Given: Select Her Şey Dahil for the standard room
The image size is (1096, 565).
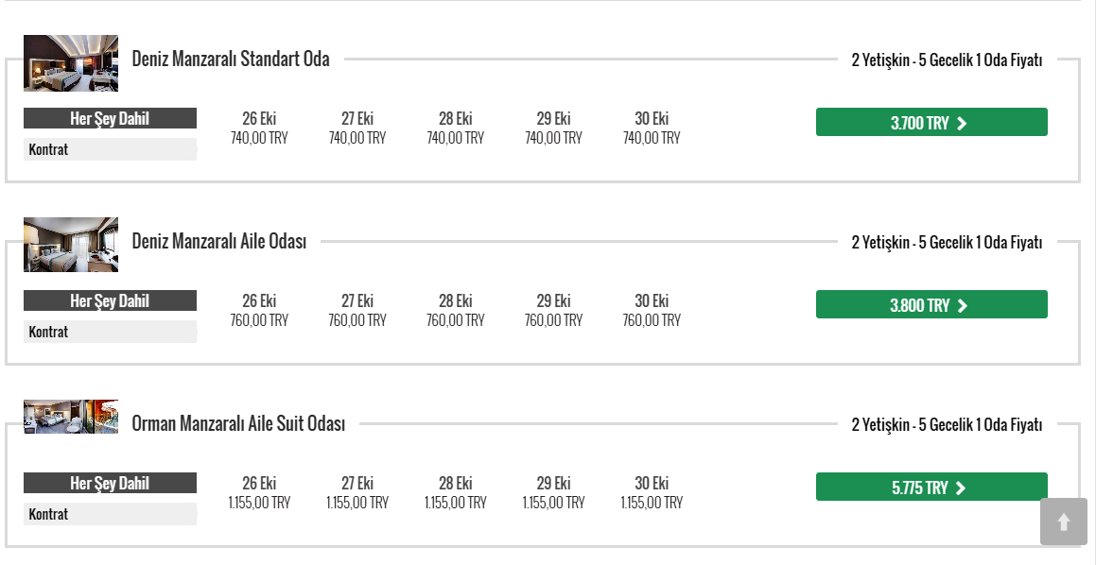Looking at the screenshot, I should click(110, 118).
